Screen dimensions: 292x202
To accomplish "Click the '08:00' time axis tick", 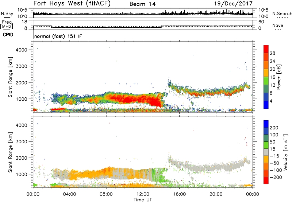I will tap(106, 194).
